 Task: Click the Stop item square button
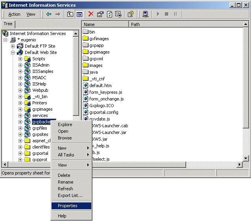(x=167, y=14)
